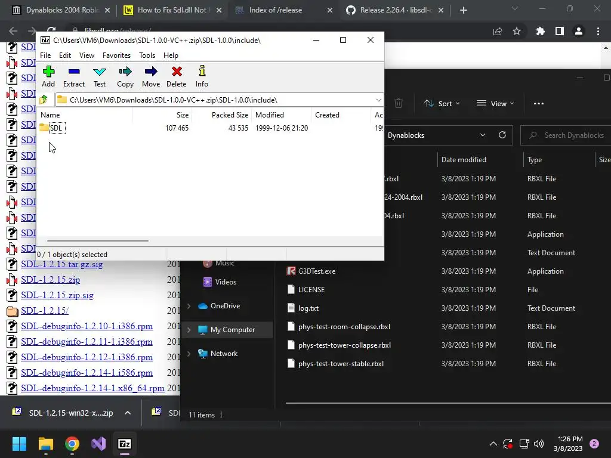This screenshot has height=458, width=611.
Task: Open the Chrome profile icon
Action: coord(579,31)
